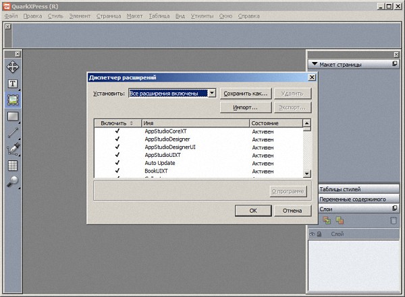Select the Item tool with four arrows
Image resolution: width=405 pixels, height=297 pixels.
tap(13, 67)
